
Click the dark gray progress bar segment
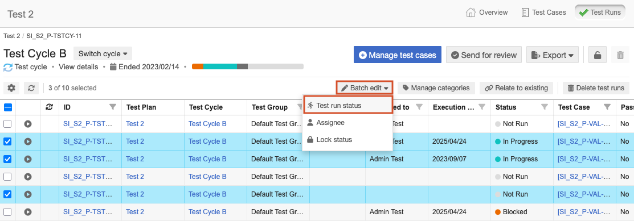pyautogui.click(x=242, y=66)
